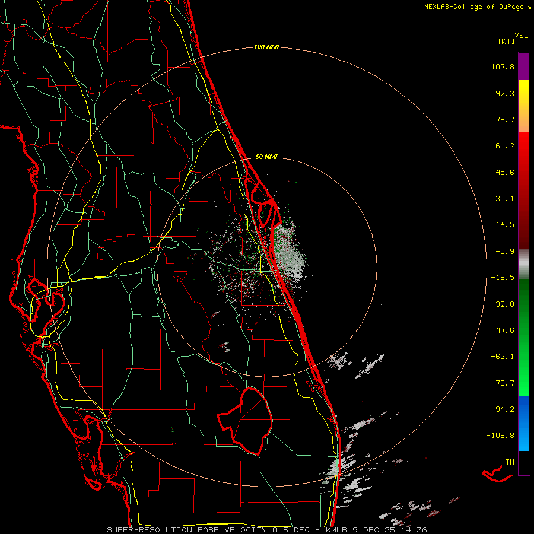Screen dimensions: 534x534
Task: Click the 100 NMI range ring label
Action: point(266,47)
